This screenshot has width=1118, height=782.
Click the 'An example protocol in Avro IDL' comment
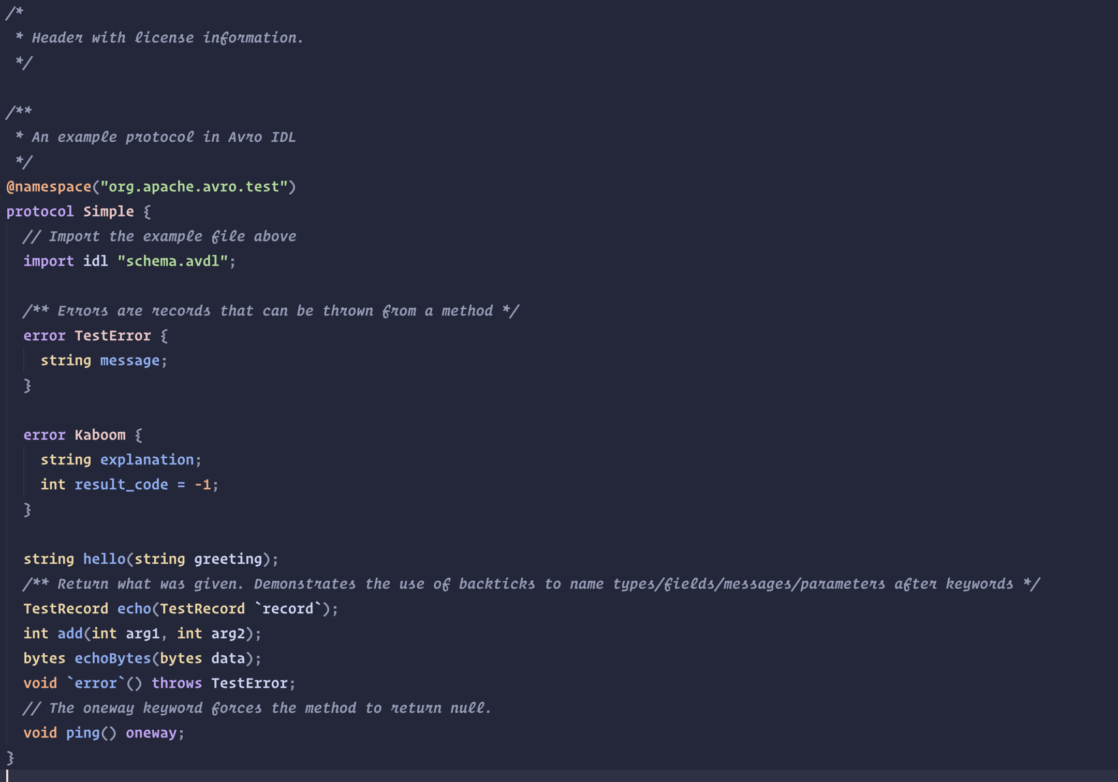pyautogui.click(x=164, y=137)
